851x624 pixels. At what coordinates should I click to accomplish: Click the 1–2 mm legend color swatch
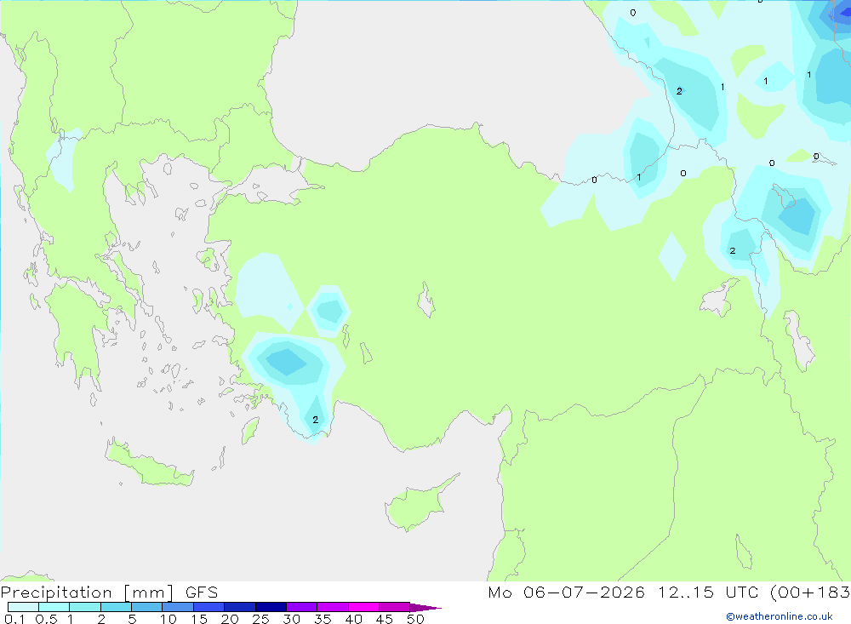[85, 607]
